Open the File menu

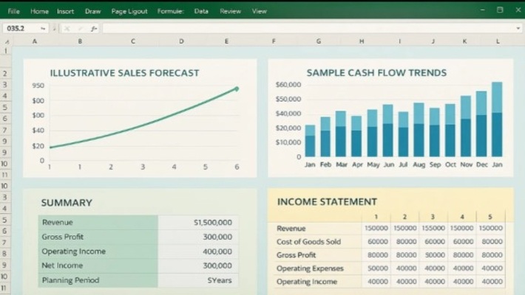(x=13, y=11)
